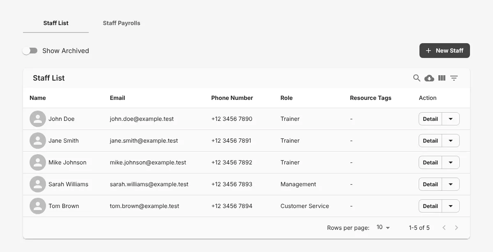This screenshot has height=252, width=493.
Task: Click the Customer Service role cell
Action: click(305, 206)
